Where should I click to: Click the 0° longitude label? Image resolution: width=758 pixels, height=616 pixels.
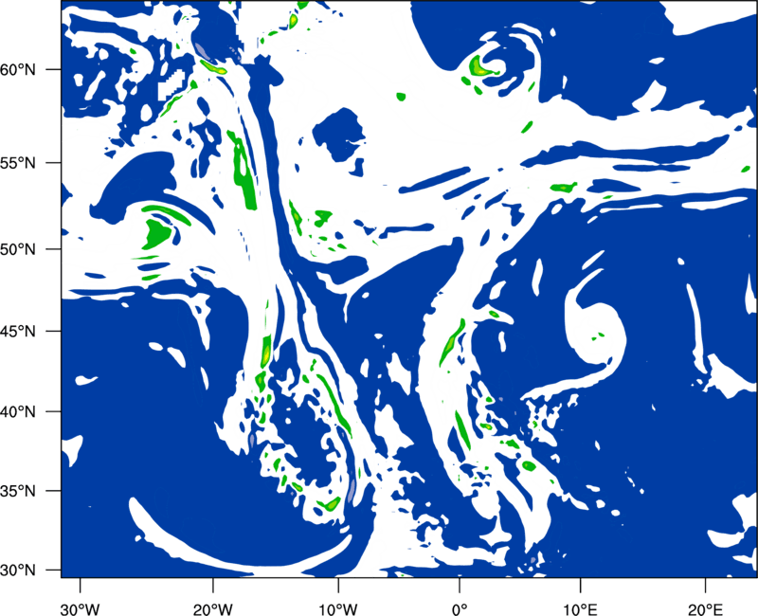(460, 609)
